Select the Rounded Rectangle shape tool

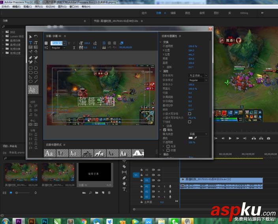(x=36, y=68)
